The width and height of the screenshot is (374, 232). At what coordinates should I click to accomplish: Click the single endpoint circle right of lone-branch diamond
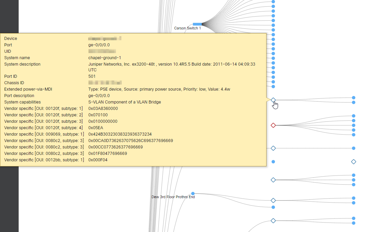[x=354, y=148]
